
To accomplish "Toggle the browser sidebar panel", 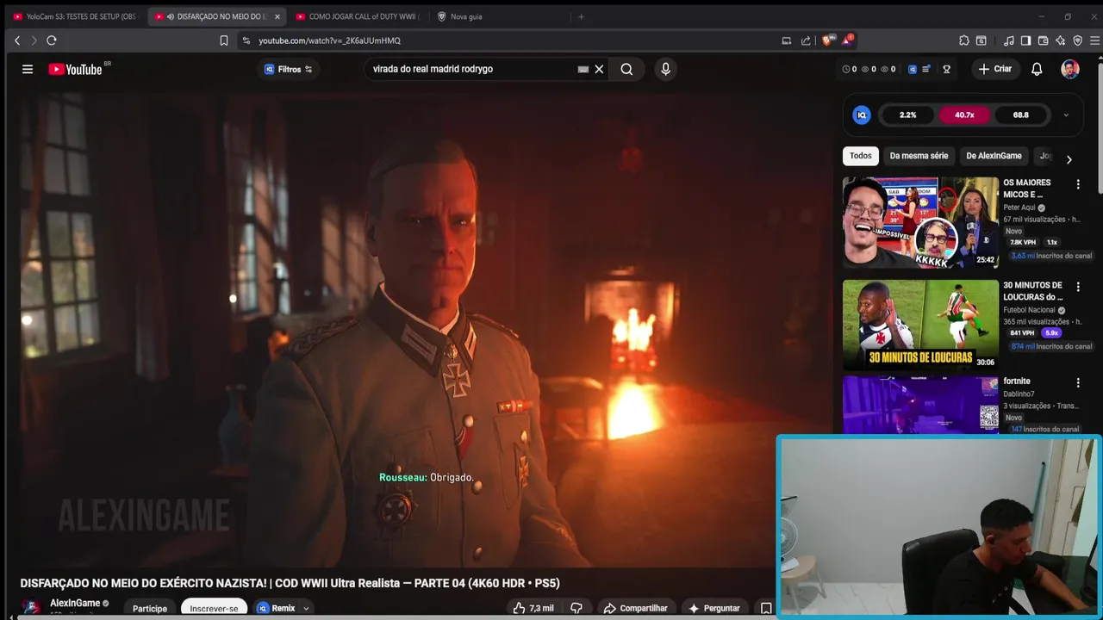I will click(1025, 40).
